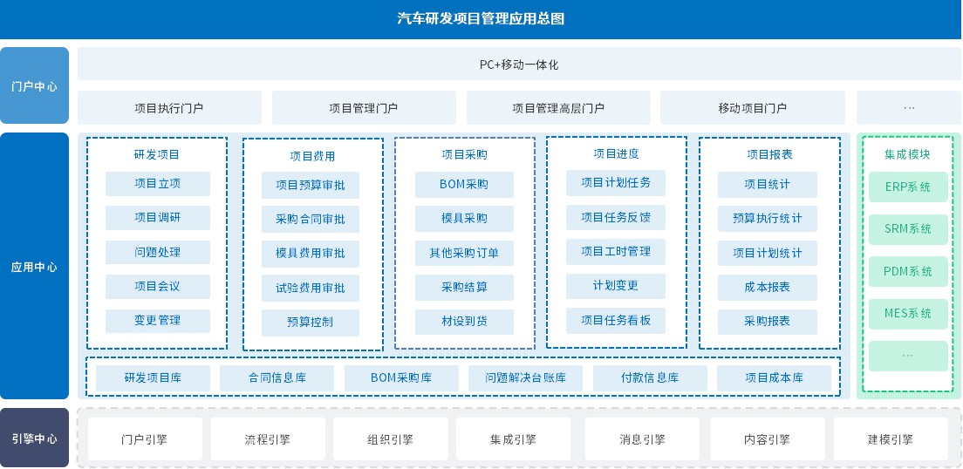Image resolution: width=963 pixels, height=469 pixels.
Task: Choose 材设到货 module
Action: (x=464, y=321)
